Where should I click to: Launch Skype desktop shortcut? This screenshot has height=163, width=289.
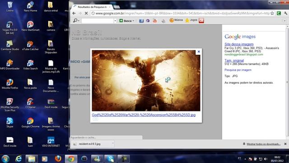[10, 123]
